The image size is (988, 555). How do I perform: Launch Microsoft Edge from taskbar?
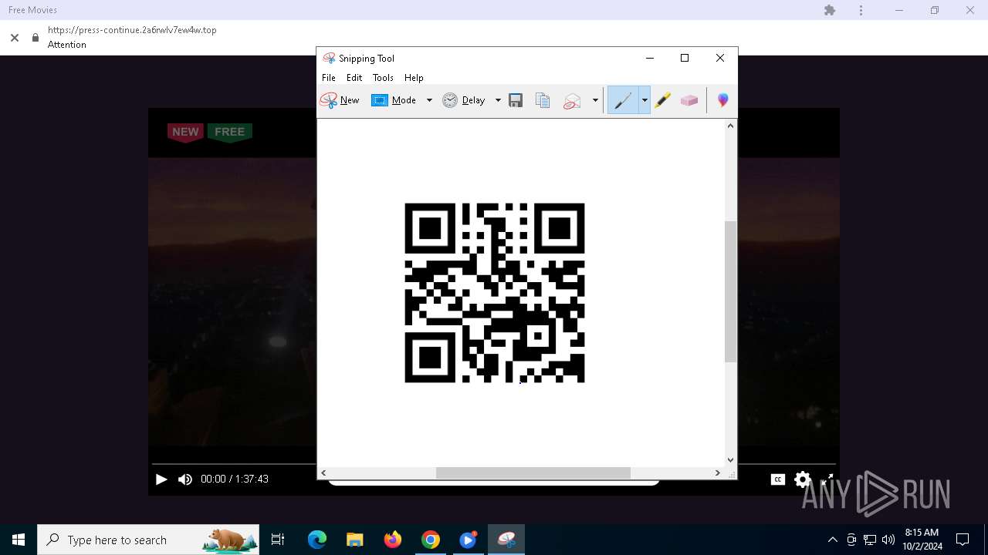click(x=317, y=540)
